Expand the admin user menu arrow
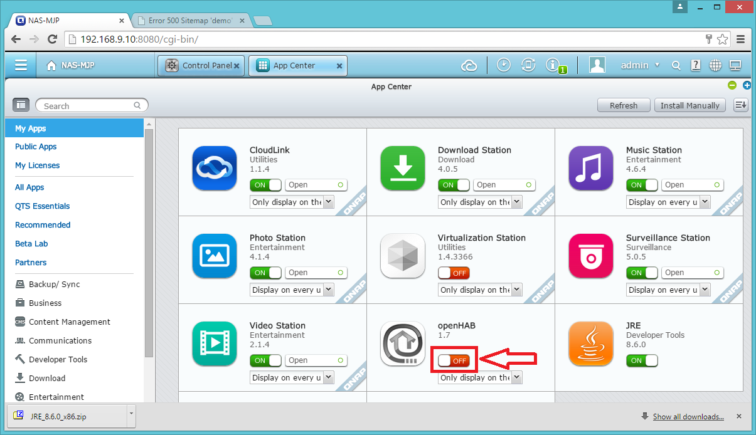 [657, 65]
